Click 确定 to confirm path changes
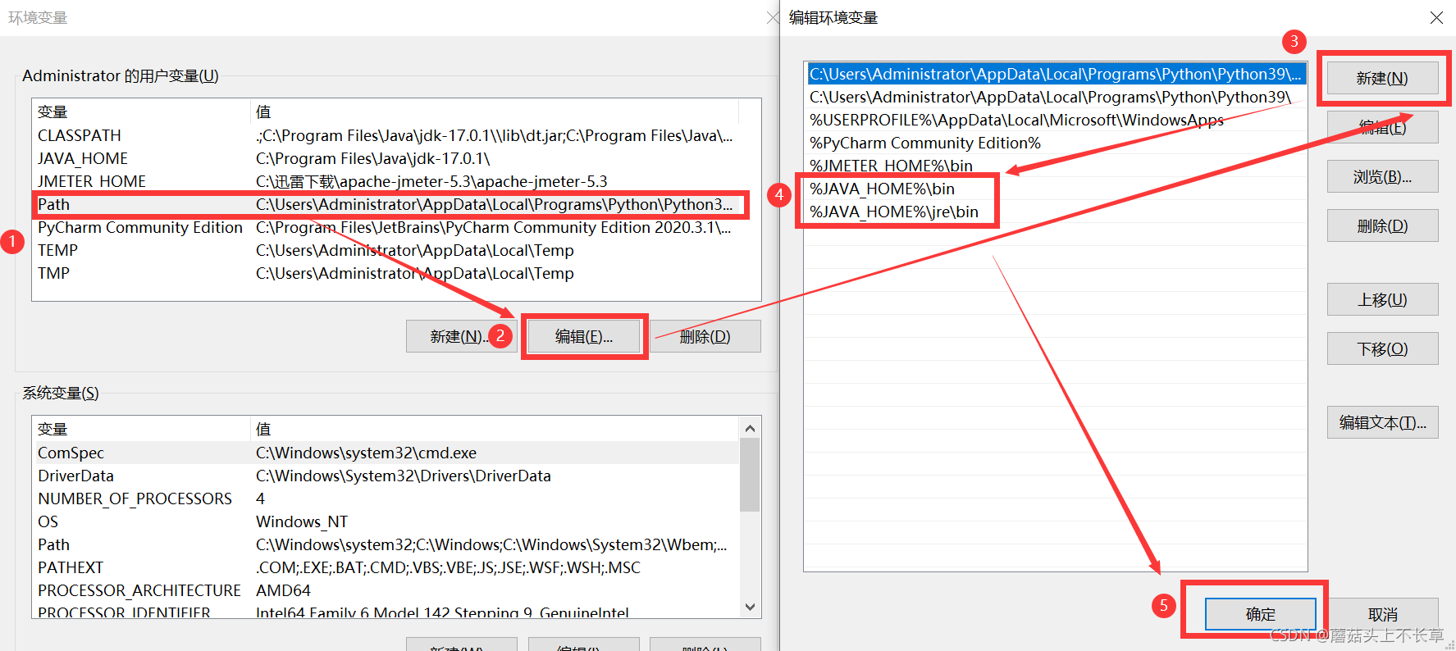The width and height of the screenshot is (1456, 651). [1260, 614]
